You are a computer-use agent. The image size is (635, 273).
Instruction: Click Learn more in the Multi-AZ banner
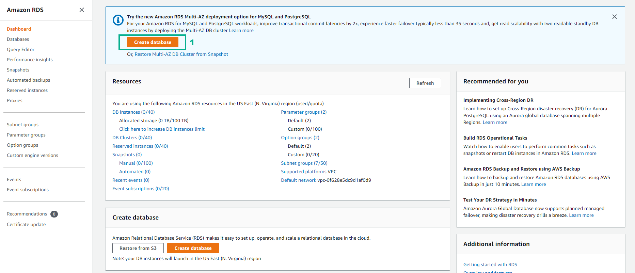pos(241,30)
